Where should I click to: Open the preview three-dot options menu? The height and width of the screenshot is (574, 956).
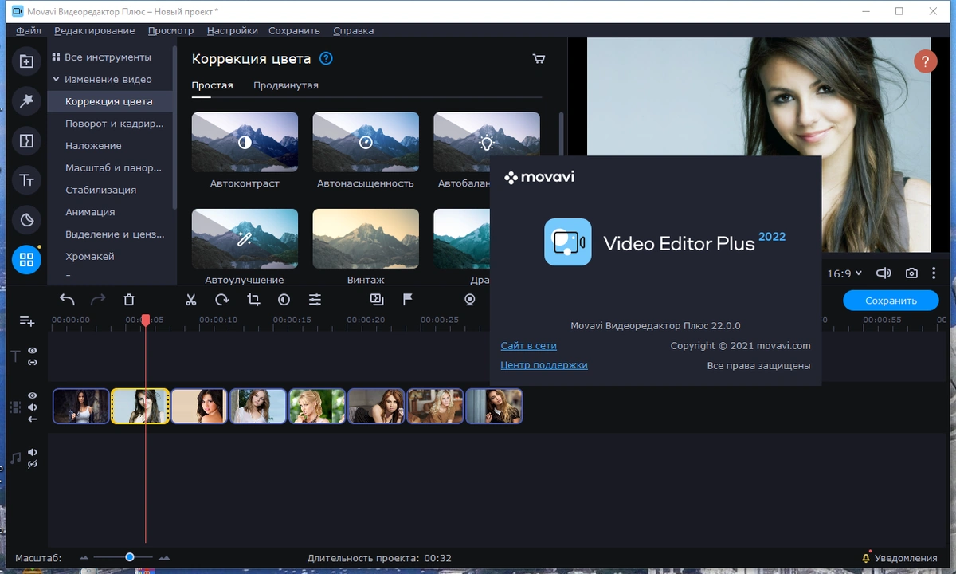[934, 273]
